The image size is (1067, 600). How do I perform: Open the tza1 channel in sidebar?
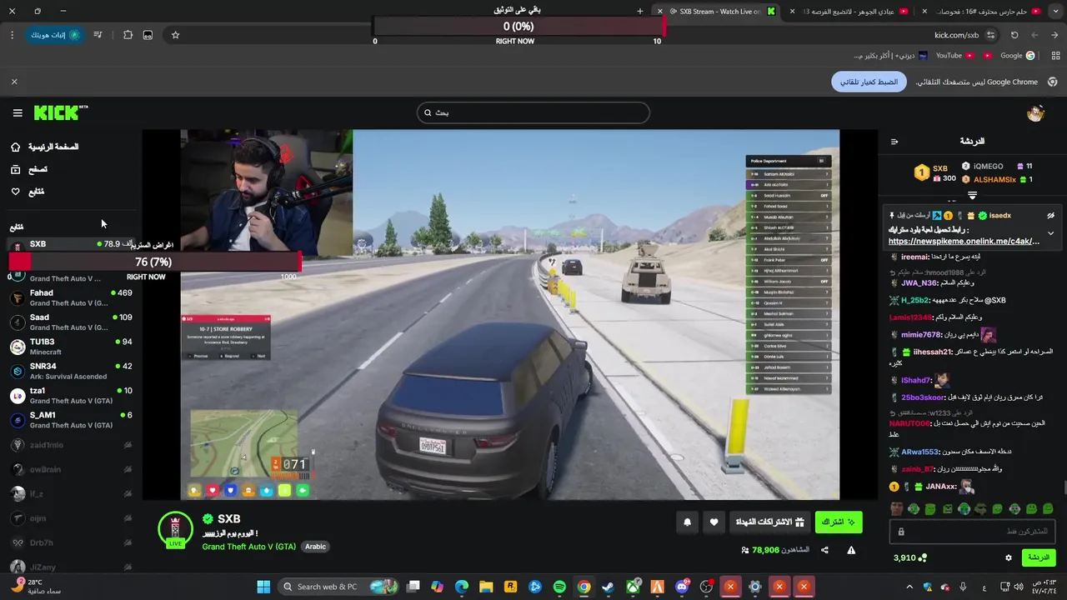(71, 395)
